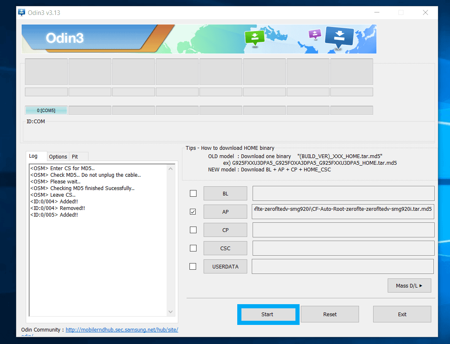Click log line 'Checking MD5 finished Sucessfully..'

(x=82, y=188)
